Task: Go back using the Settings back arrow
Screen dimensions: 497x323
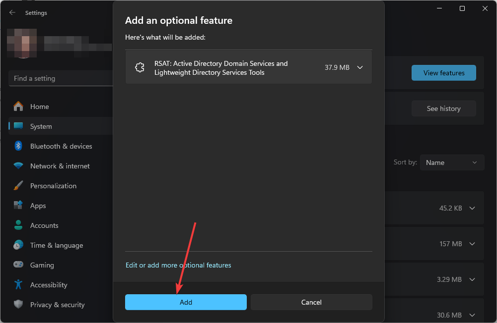Action: click(12, 13)
